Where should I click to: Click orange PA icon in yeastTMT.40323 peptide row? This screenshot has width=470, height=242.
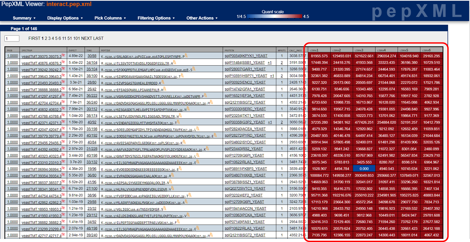pos(198,155)
